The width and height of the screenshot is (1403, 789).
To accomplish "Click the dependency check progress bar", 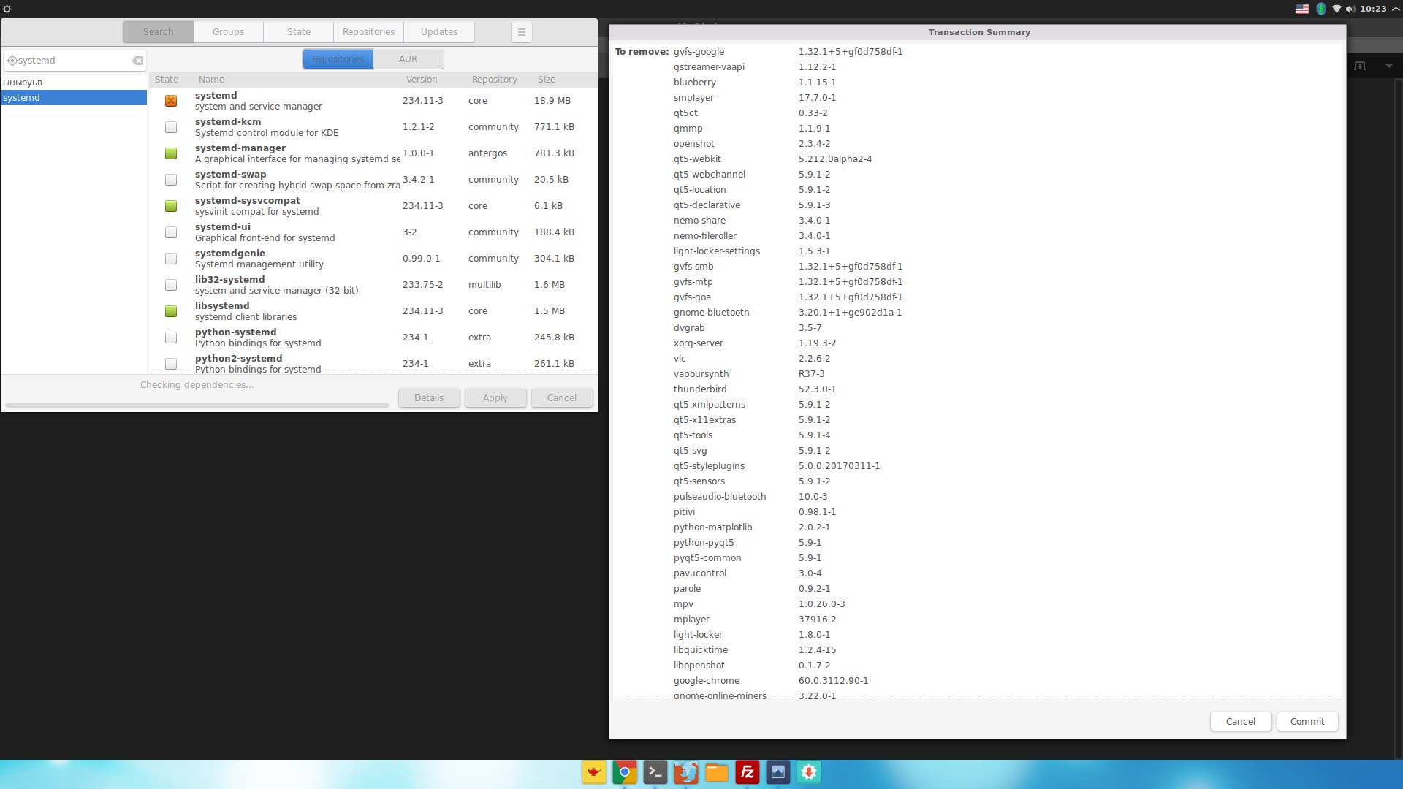I will pos(197,405).
